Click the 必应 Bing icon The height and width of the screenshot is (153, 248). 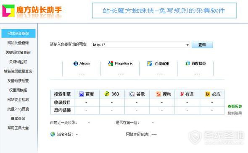tap(208, 94)
